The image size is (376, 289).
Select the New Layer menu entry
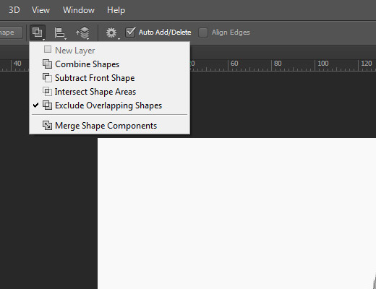[110, 51]
